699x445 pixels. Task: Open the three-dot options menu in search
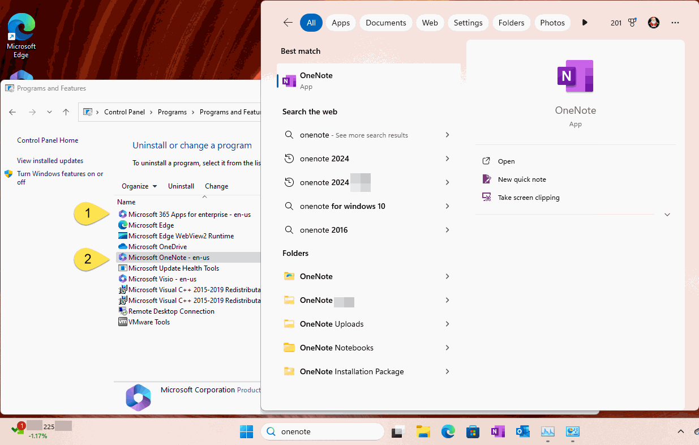pos(675,23)
